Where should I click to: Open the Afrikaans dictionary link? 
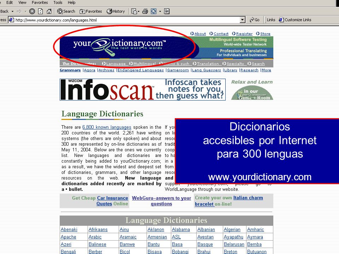coord(98,230)
